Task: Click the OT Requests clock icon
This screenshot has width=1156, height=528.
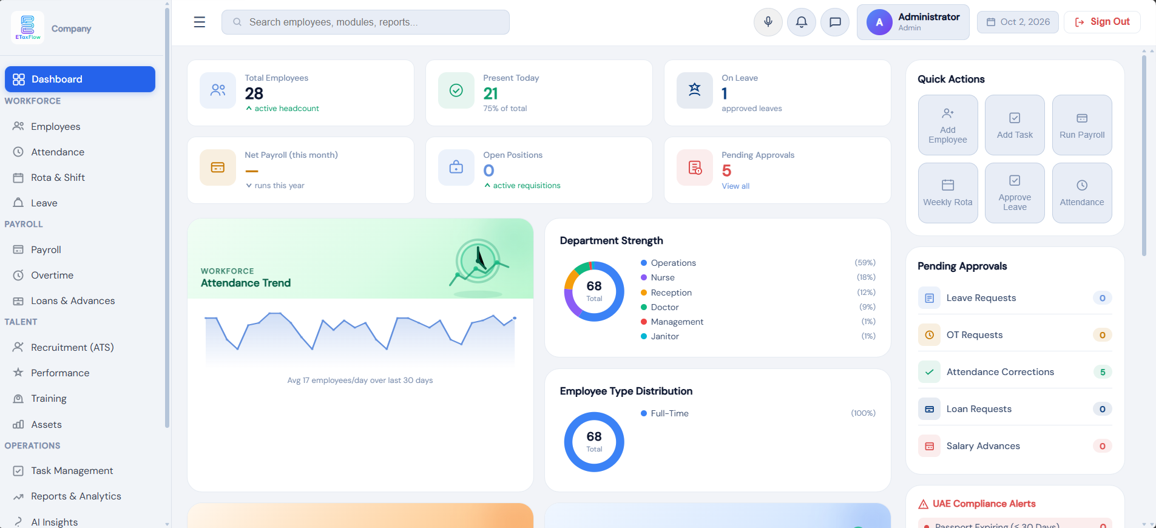Action: coord(929,335)
